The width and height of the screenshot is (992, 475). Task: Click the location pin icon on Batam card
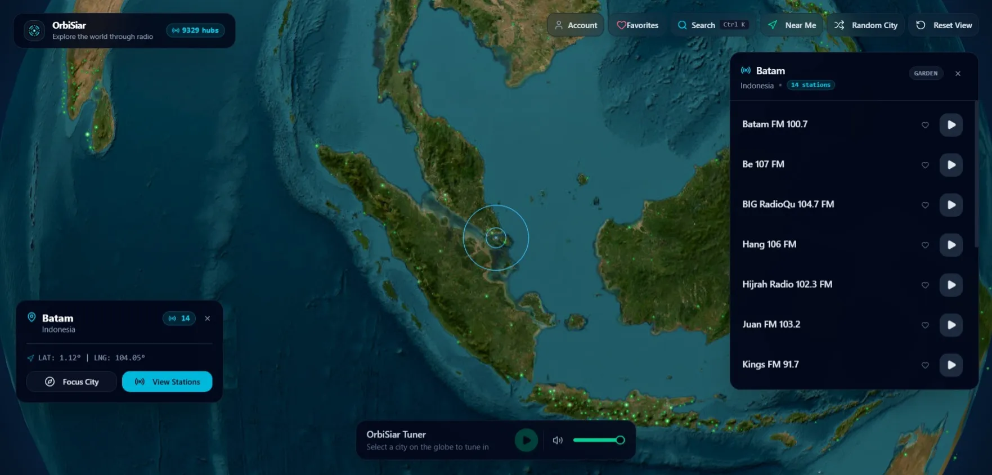(x=32, y=317)
